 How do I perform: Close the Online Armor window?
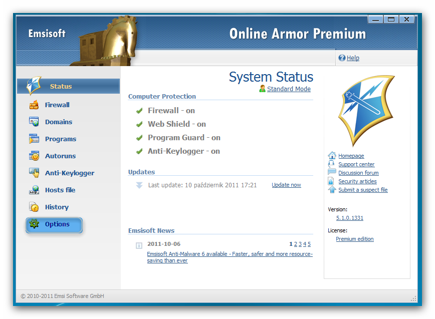pyautogui.click(x=406, y=20)
